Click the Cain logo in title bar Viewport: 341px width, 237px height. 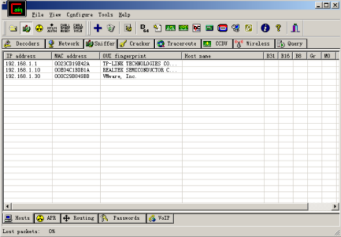point(17,9)
